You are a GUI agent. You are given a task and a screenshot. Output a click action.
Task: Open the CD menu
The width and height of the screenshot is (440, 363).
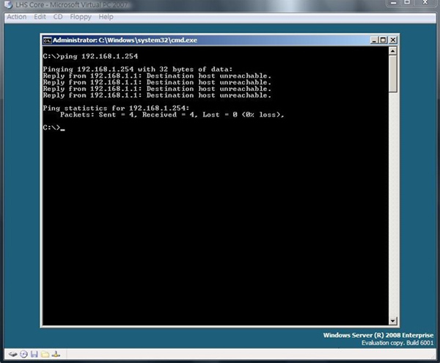(58, 16)
